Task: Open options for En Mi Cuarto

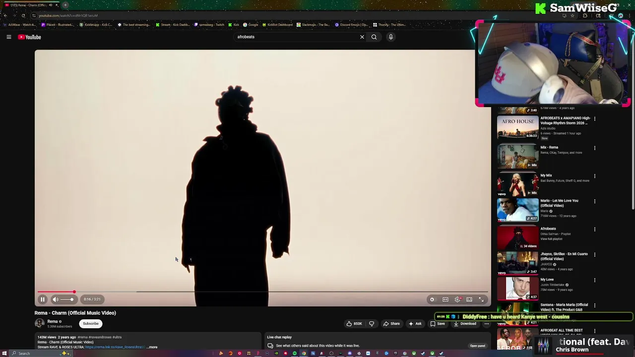Action: (595, 255)
